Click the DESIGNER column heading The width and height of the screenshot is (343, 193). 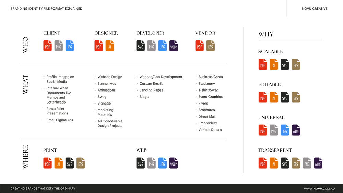[106, 33]
